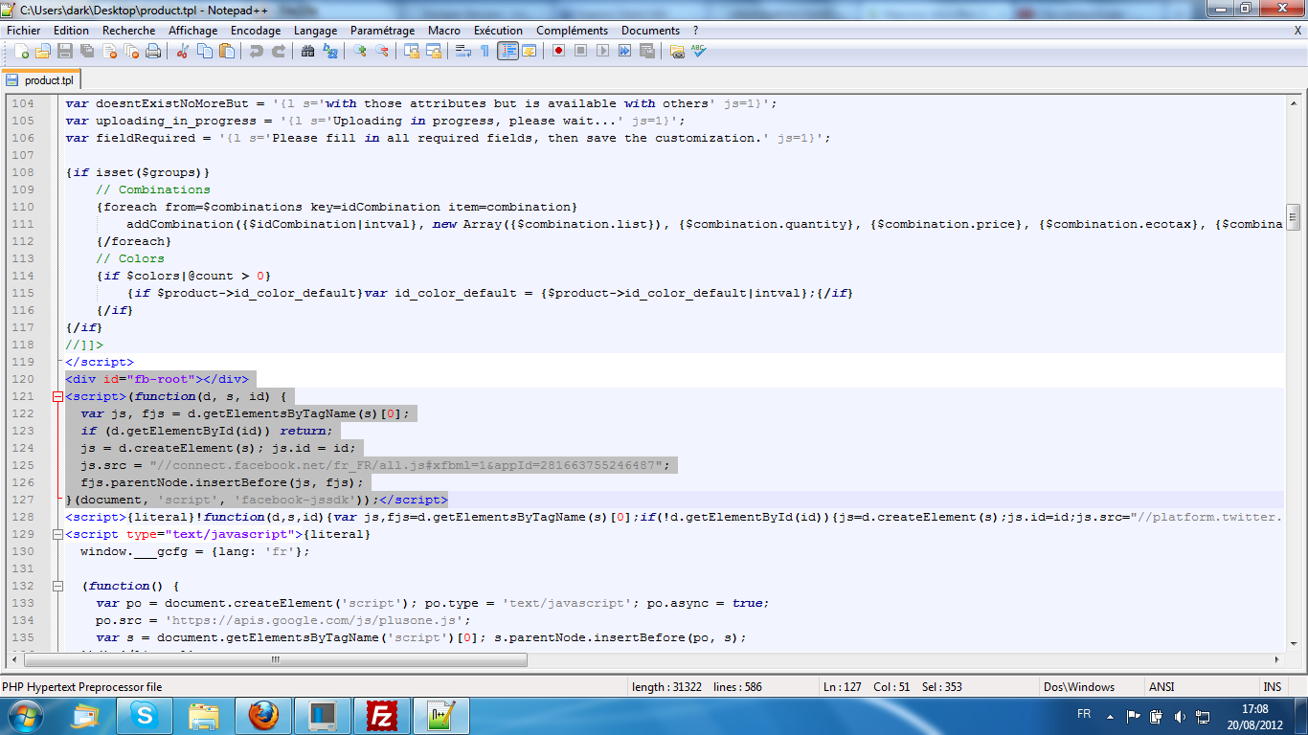Click the Save All toolbar icon
Screen dimensions: 1308x735
(x=87, y=51)
